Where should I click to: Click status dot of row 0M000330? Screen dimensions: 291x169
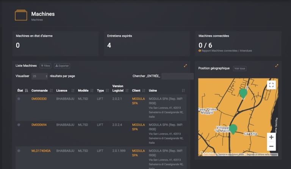point(19,99)
